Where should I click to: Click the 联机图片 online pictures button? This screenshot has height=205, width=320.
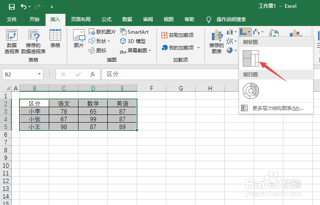click(102, 32)
